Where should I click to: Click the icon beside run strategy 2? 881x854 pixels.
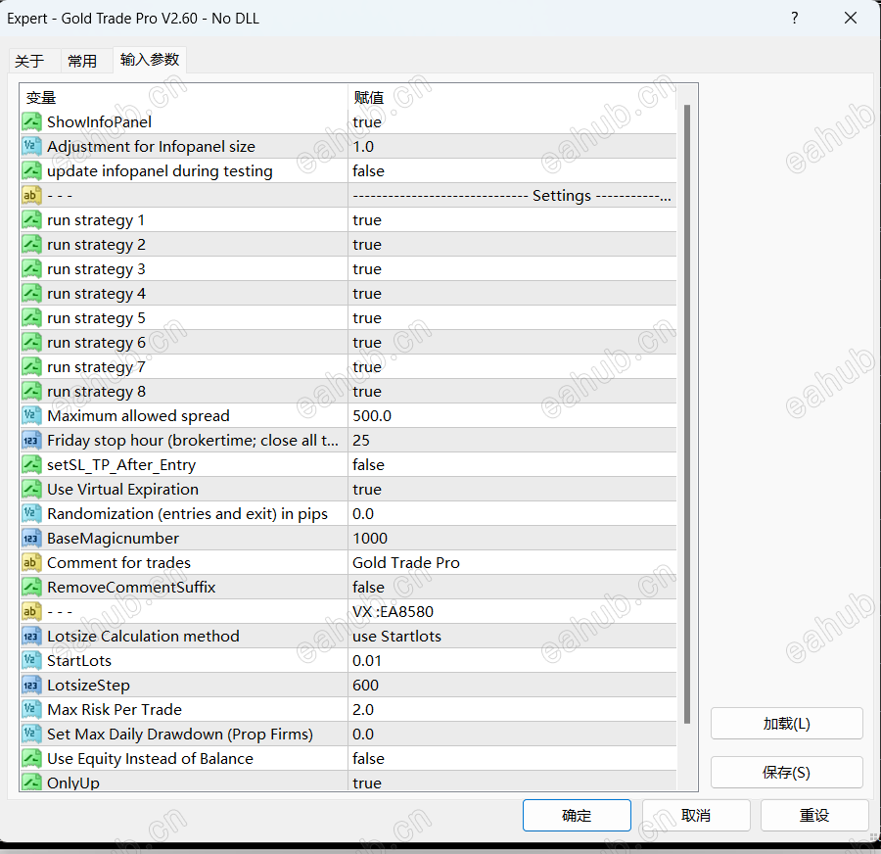pos(31,245)
